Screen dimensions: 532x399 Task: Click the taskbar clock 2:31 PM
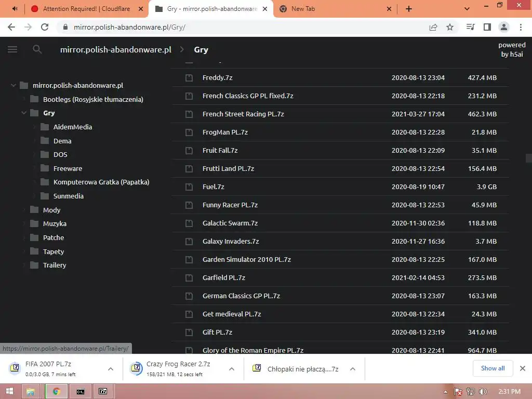(510, 392)
